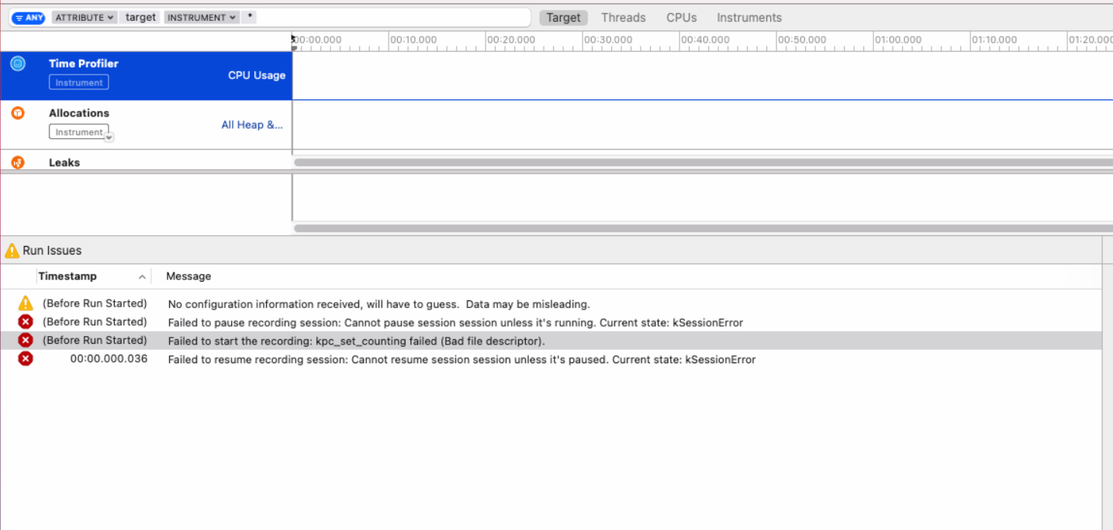Click the Time Profiler instrument icon
The image size is (1113, 530).
coord(18,64)
